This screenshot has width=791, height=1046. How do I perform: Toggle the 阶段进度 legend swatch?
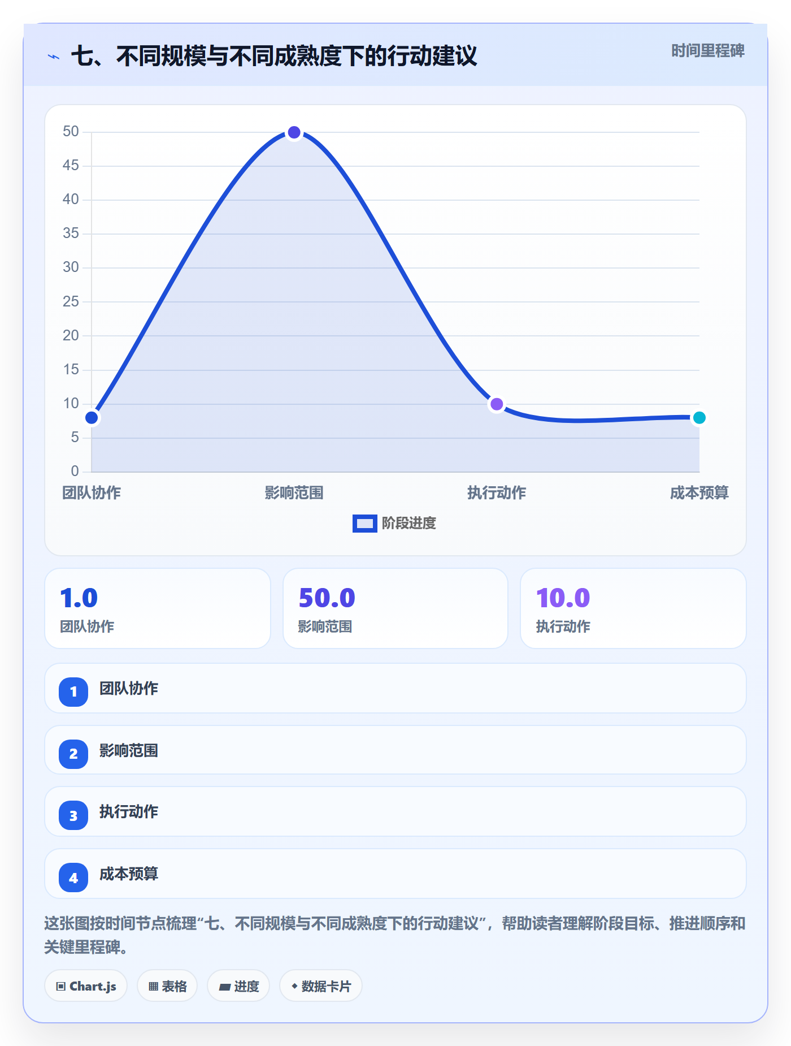point(364,523)
